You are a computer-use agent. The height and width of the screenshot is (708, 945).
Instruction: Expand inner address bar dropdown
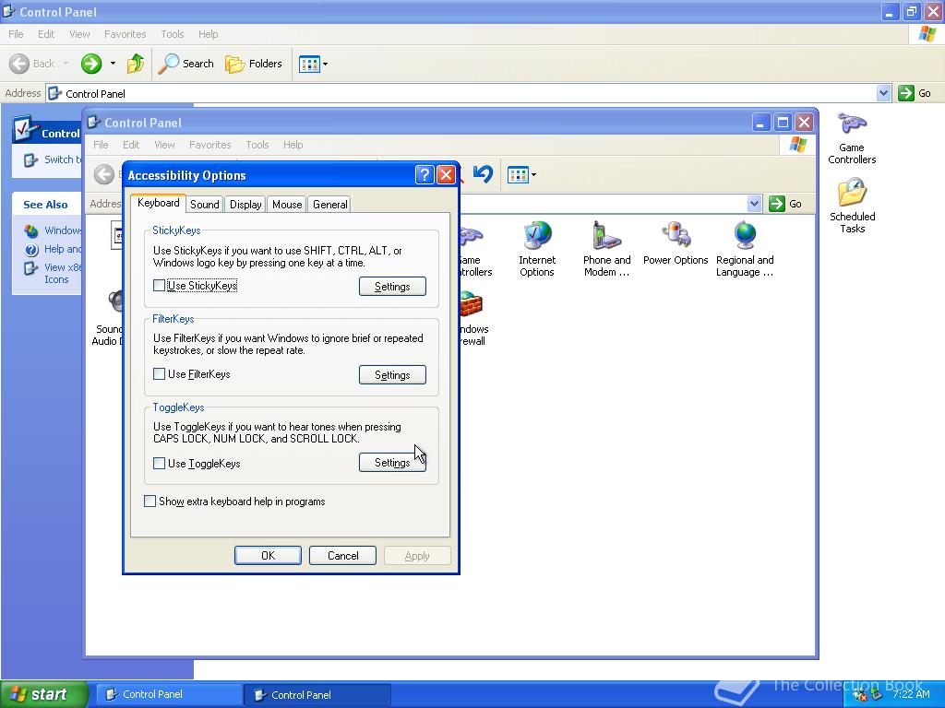coord(754,204)
